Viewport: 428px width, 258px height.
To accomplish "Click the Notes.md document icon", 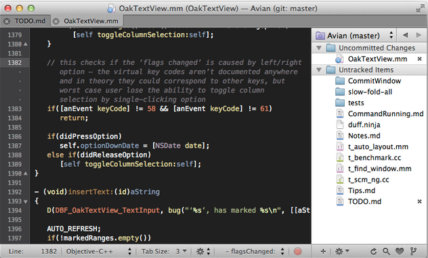I will click(x=340, y=136).
